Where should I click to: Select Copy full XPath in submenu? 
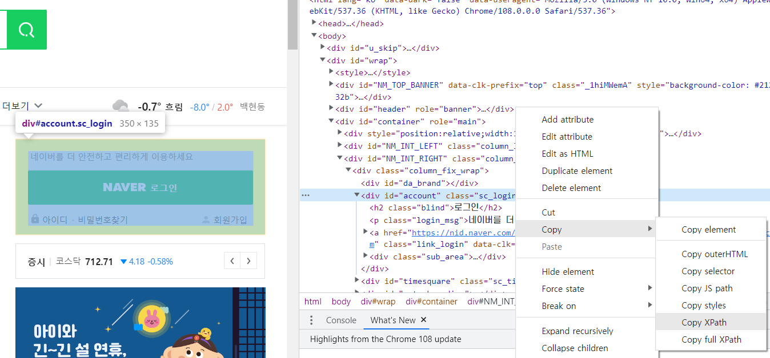click(711, 340)
